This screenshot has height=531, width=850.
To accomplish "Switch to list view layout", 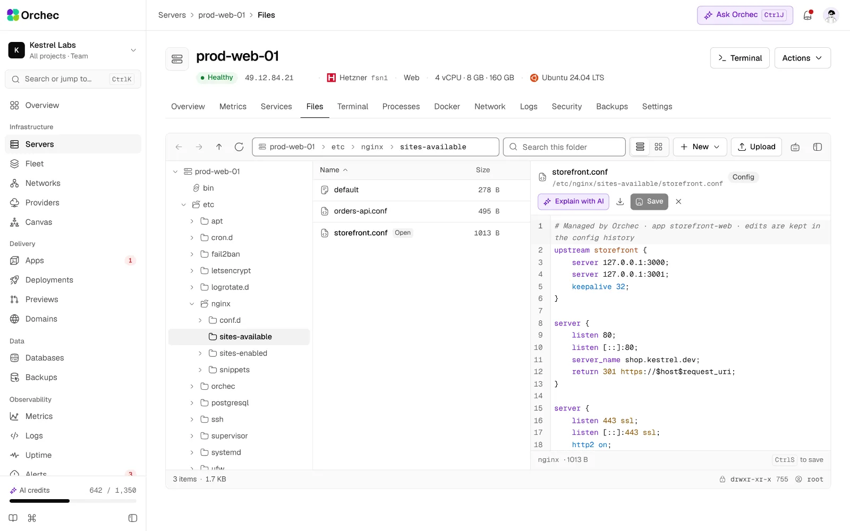I will 640,147.
